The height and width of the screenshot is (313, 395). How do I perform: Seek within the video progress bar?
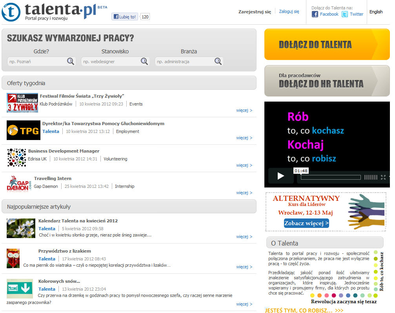(331, 177)
